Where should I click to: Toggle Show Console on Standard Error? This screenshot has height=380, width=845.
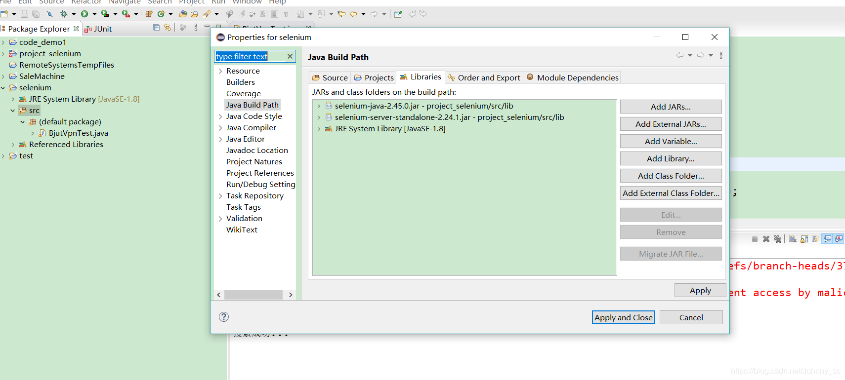839,239
